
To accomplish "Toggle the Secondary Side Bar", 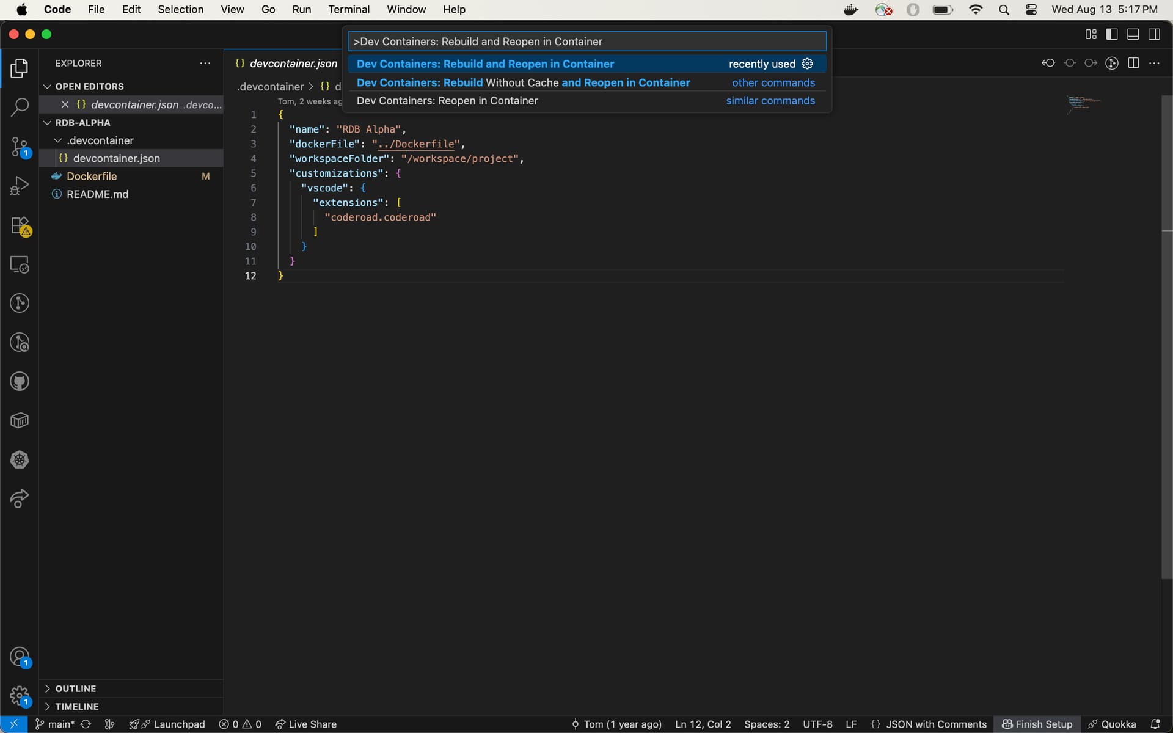I will pyautogui.click(x=1154, y=34).
